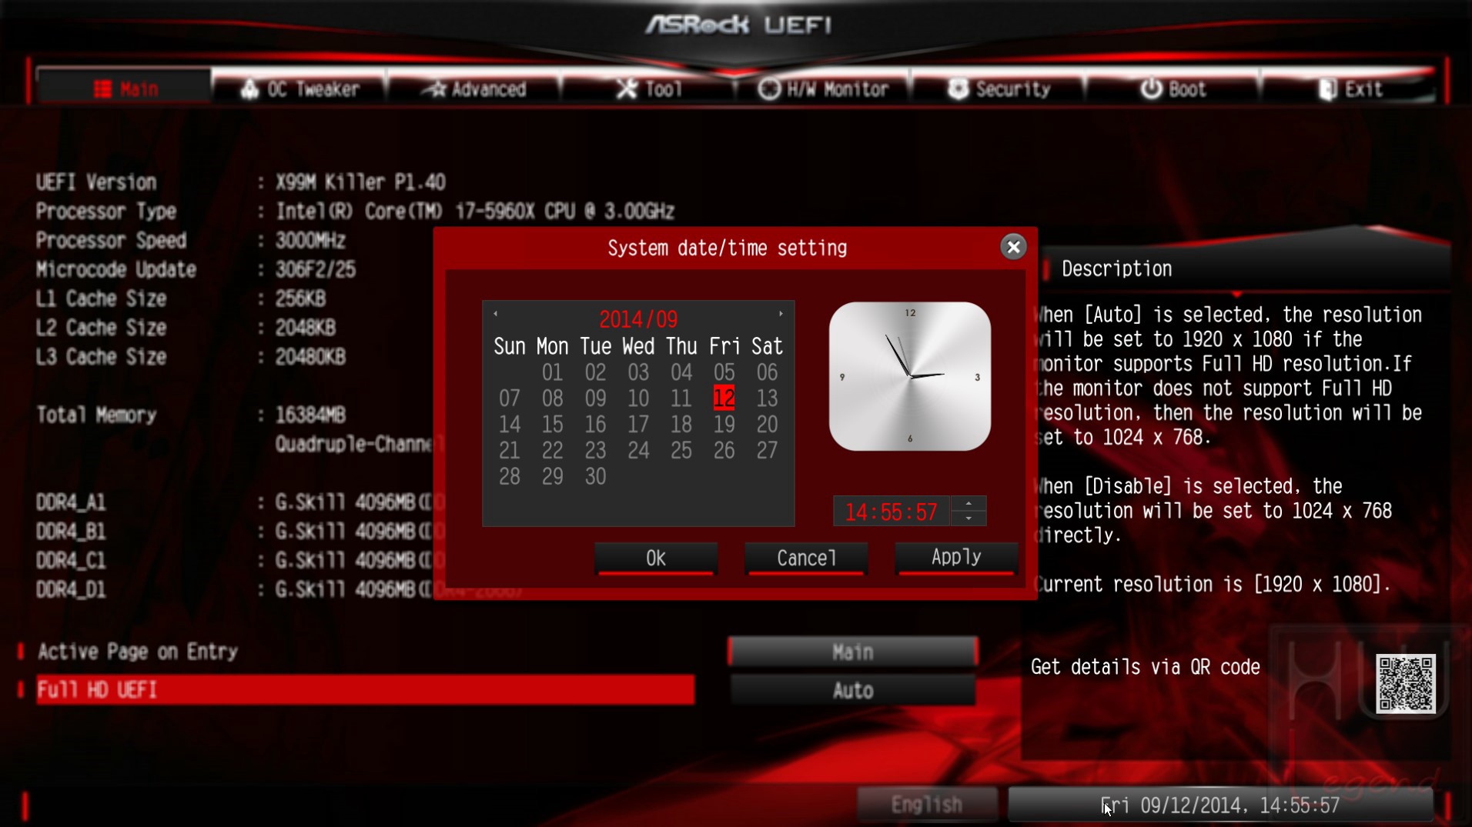Apply the date/time setting
The image size is (1472, 827).
tap(956, 558)
